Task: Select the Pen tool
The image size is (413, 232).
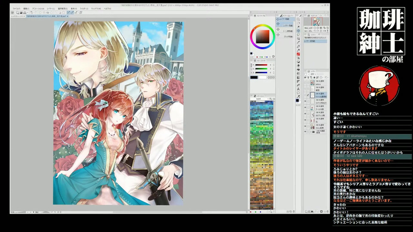Action: point(299,46)
